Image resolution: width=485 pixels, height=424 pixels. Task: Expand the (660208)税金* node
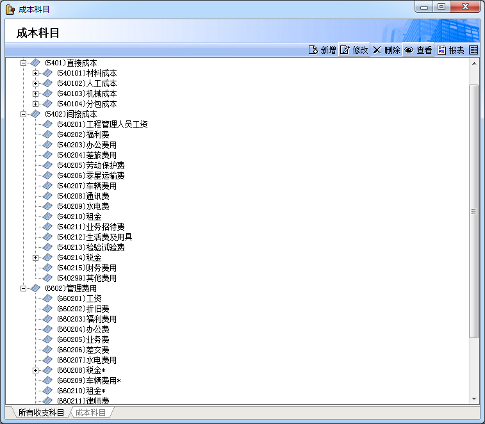pyautogui.click(x=36, y=370)
